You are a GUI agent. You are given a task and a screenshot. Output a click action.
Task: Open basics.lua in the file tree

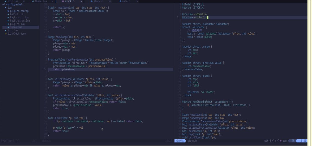tap(17, 14)
